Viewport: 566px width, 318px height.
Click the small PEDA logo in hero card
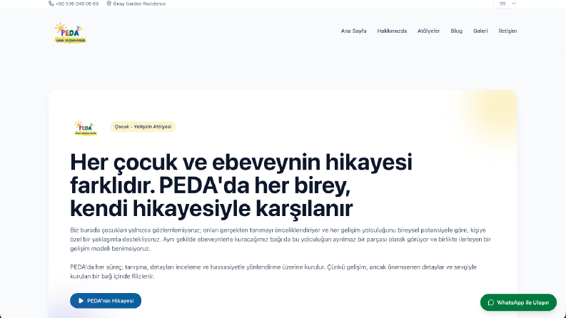(x=86, y=128)
